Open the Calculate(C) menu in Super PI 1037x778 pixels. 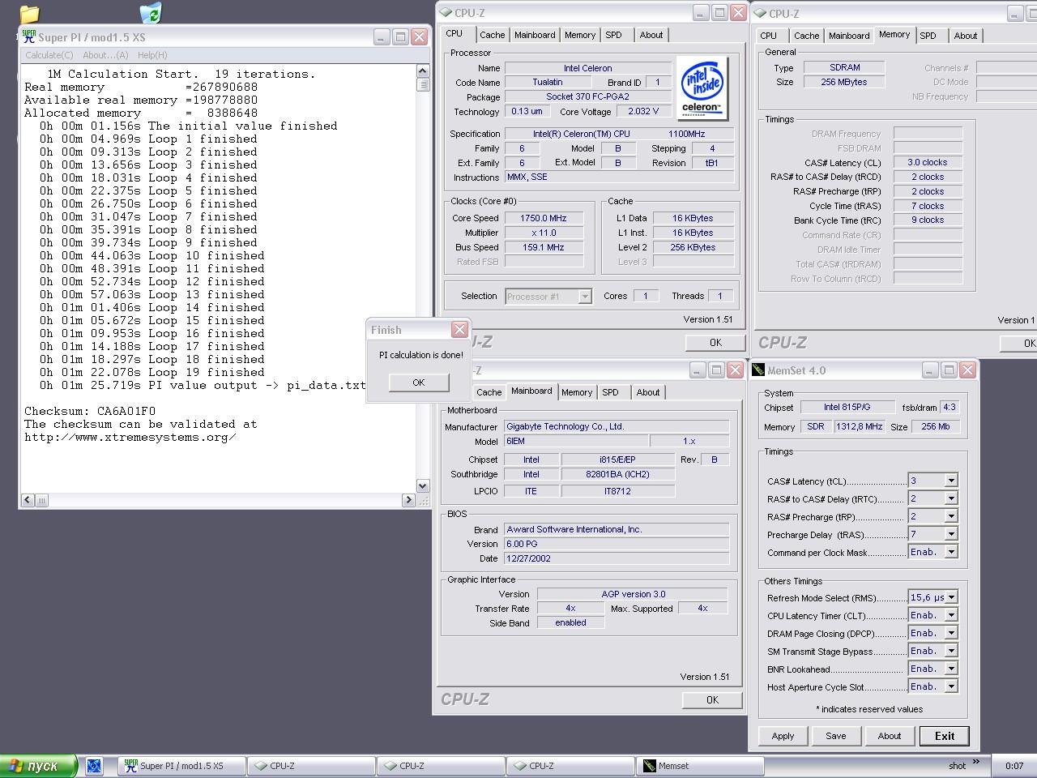point(49,55)
